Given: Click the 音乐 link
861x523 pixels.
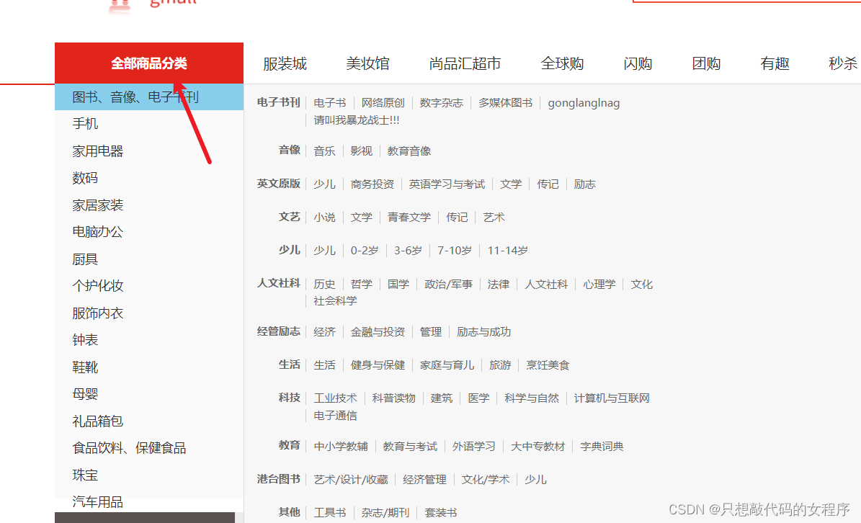Looking at the screenshot, I should 324,151.
